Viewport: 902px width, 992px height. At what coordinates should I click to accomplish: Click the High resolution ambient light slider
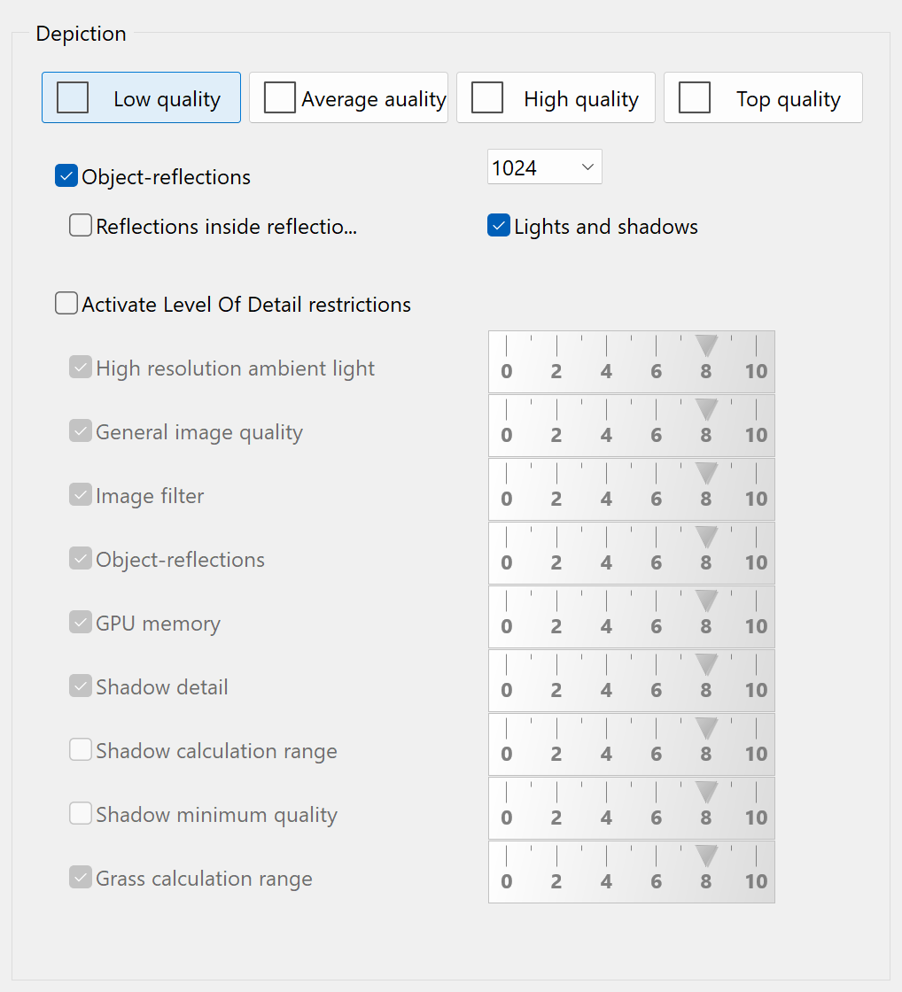(632, 362)
